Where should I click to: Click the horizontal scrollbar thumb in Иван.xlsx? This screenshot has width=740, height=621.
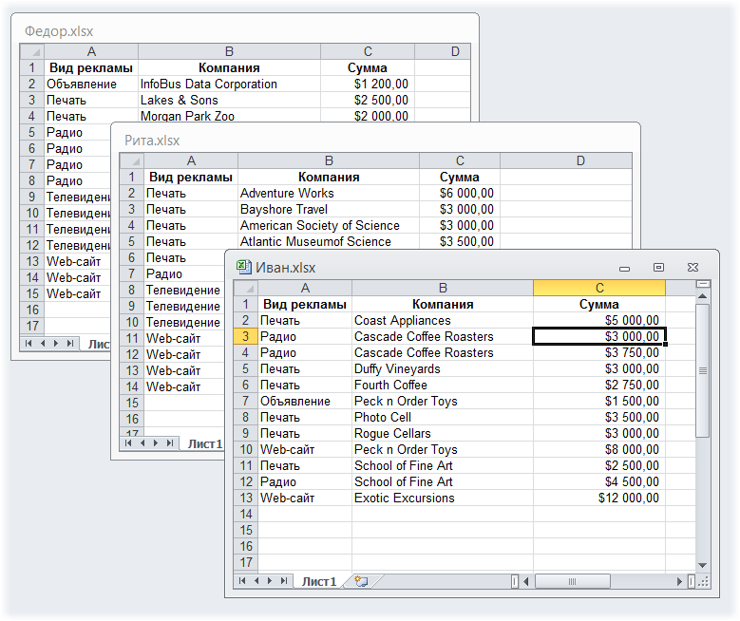(x=573, y=581)
